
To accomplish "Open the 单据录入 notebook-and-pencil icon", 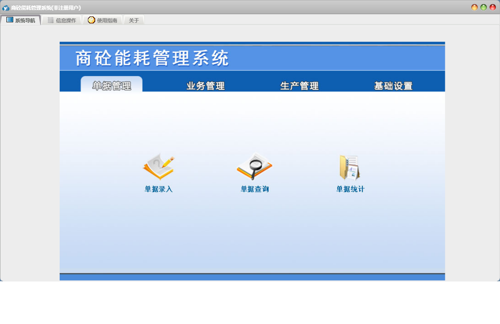I will 158,167.
